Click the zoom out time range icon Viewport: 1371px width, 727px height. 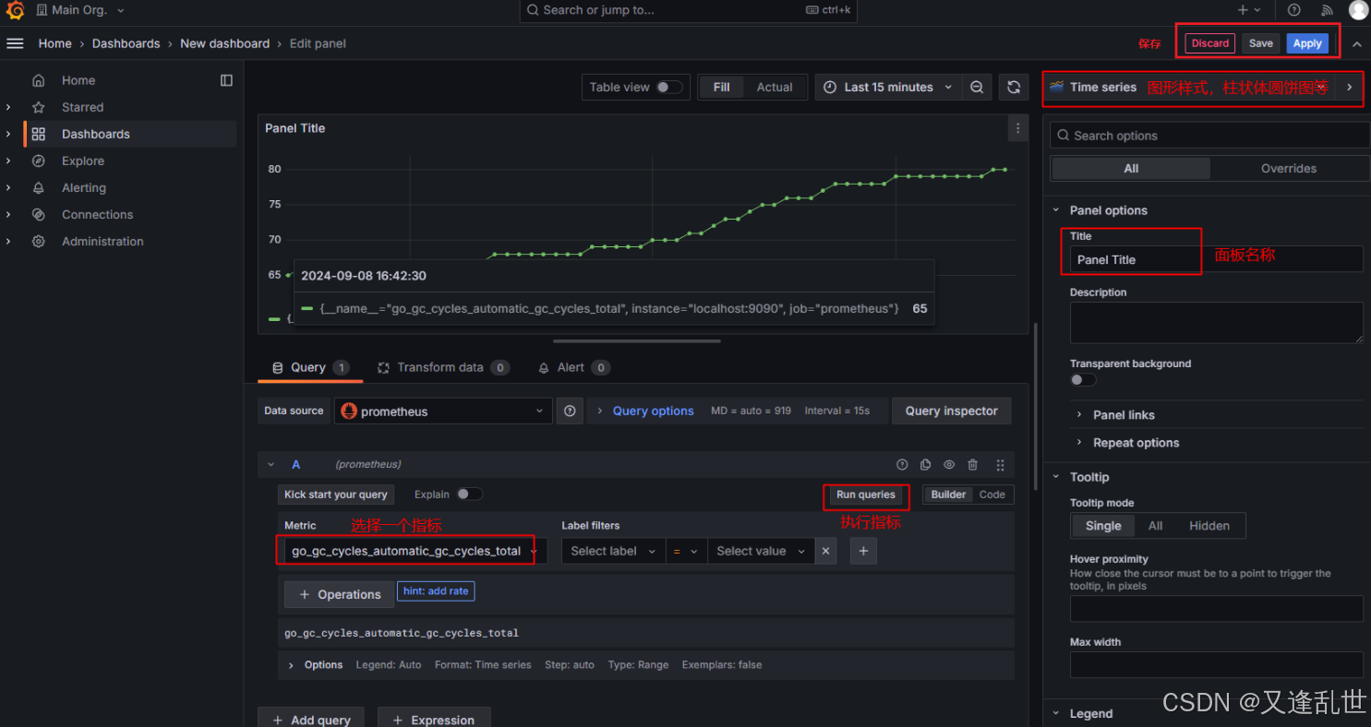click(x=977, y=87)
